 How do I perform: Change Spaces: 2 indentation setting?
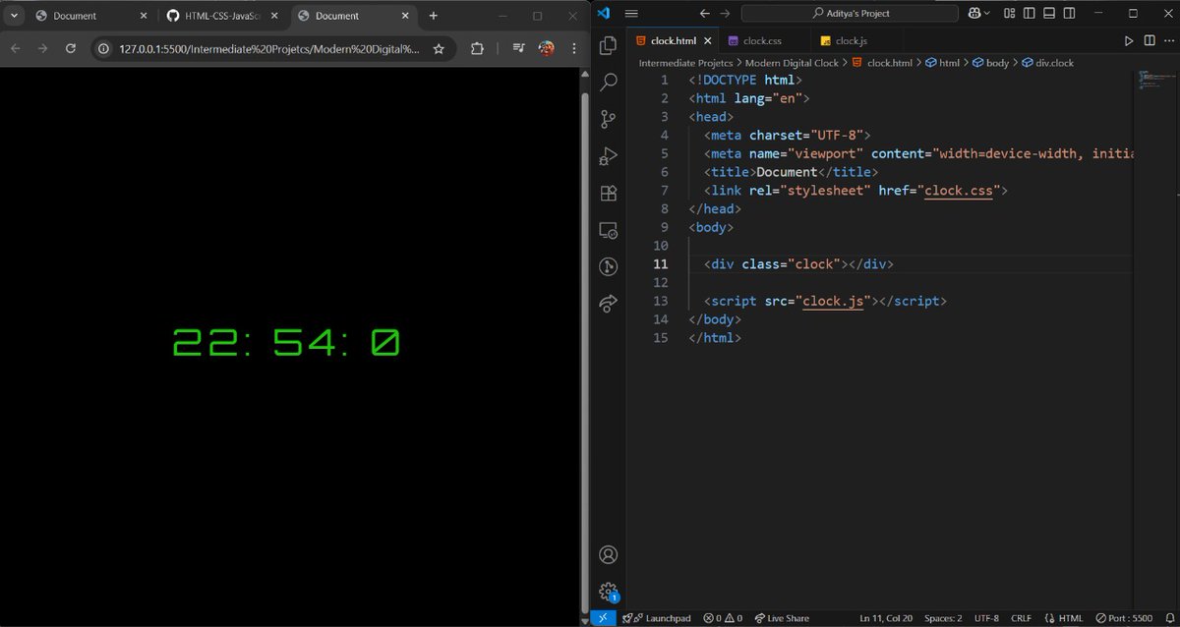click(x=943, y=618)
